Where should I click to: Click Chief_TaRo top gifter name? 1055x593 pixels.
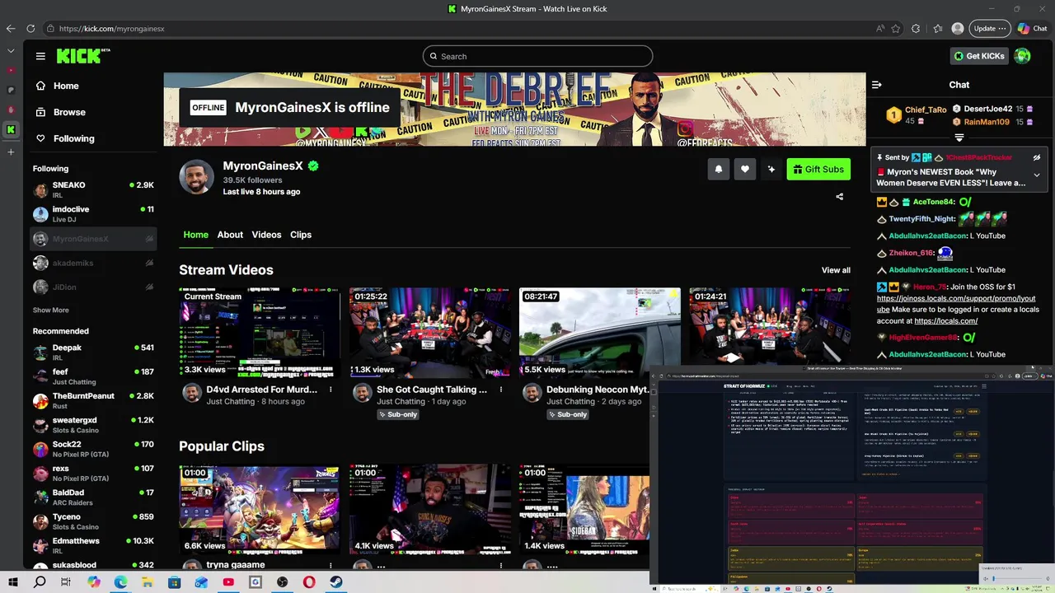926,110
